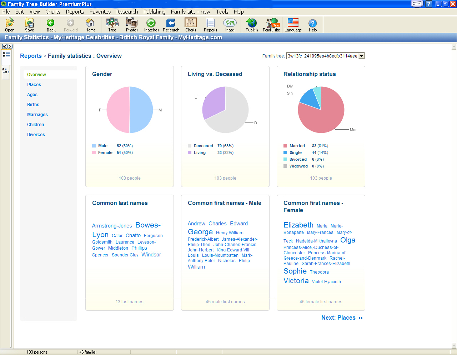Click the Victoria female first name link
The height and width of the screenshot is (355, 457).
[x=296, y=281]
